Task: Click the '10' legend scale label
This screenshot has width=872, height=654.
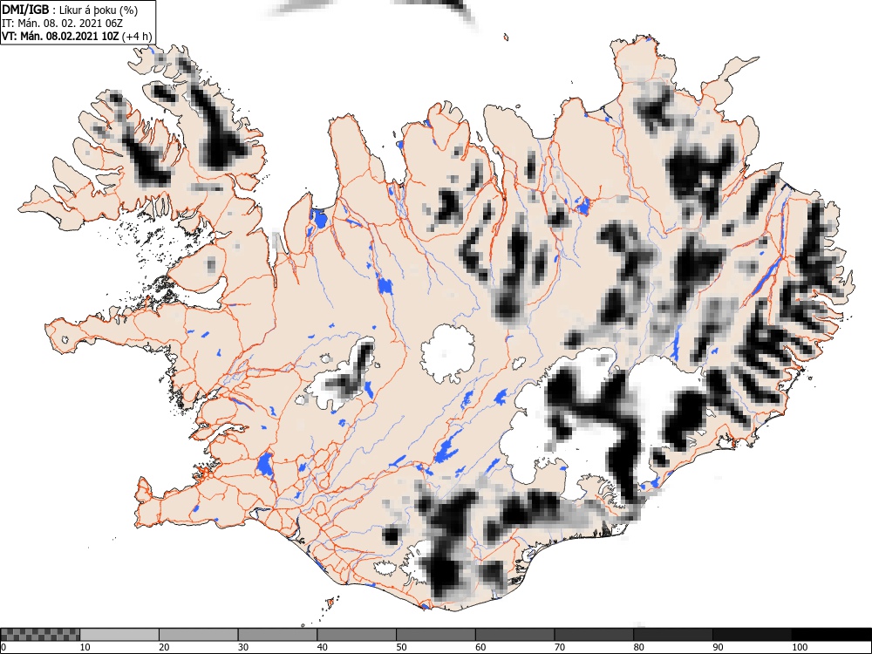Action: pos(85,647)
